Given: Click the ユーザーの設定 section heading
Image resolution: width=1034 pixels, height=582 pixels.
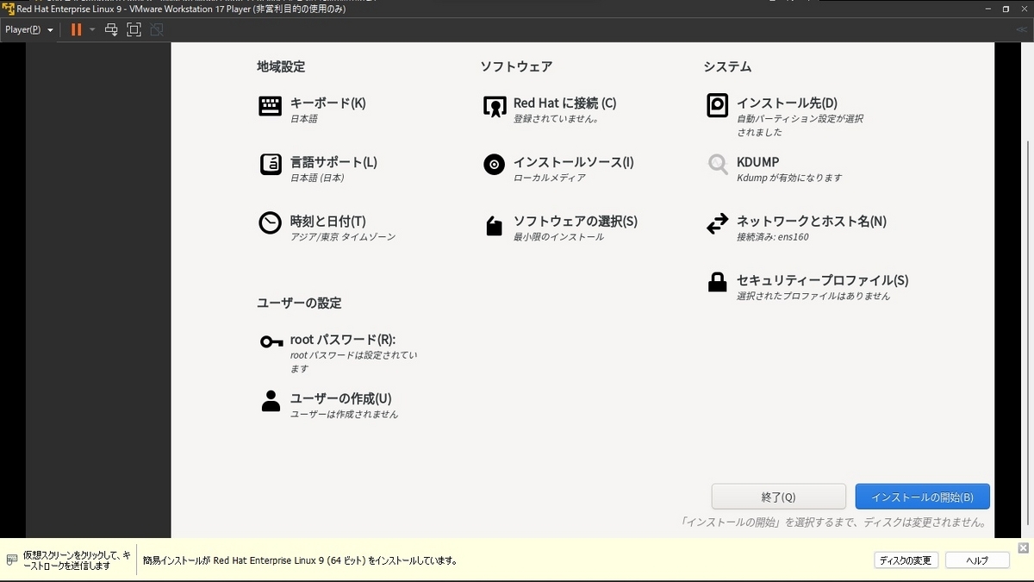Looking at the screenshot, I should [x=299, y=303].
